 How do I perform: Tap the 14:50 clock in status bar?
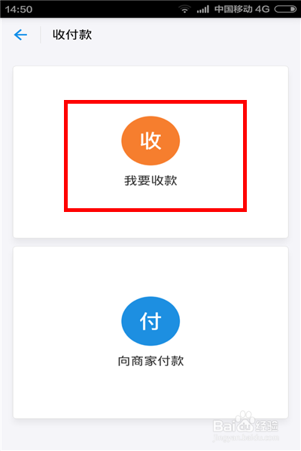coord(18,10)
